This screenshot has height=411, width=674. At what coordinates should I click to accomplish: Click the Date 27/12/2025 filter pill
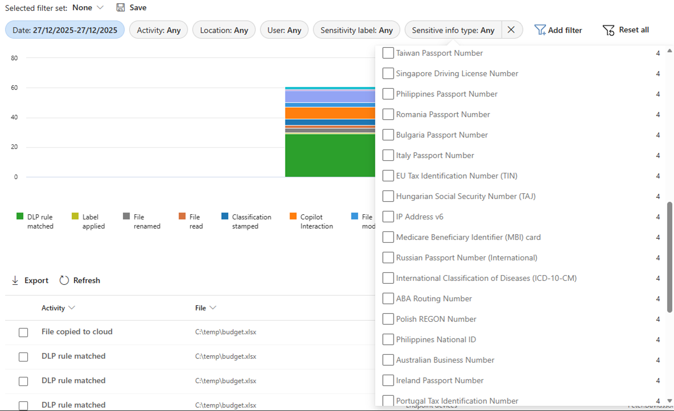click(x=65, y=30)
